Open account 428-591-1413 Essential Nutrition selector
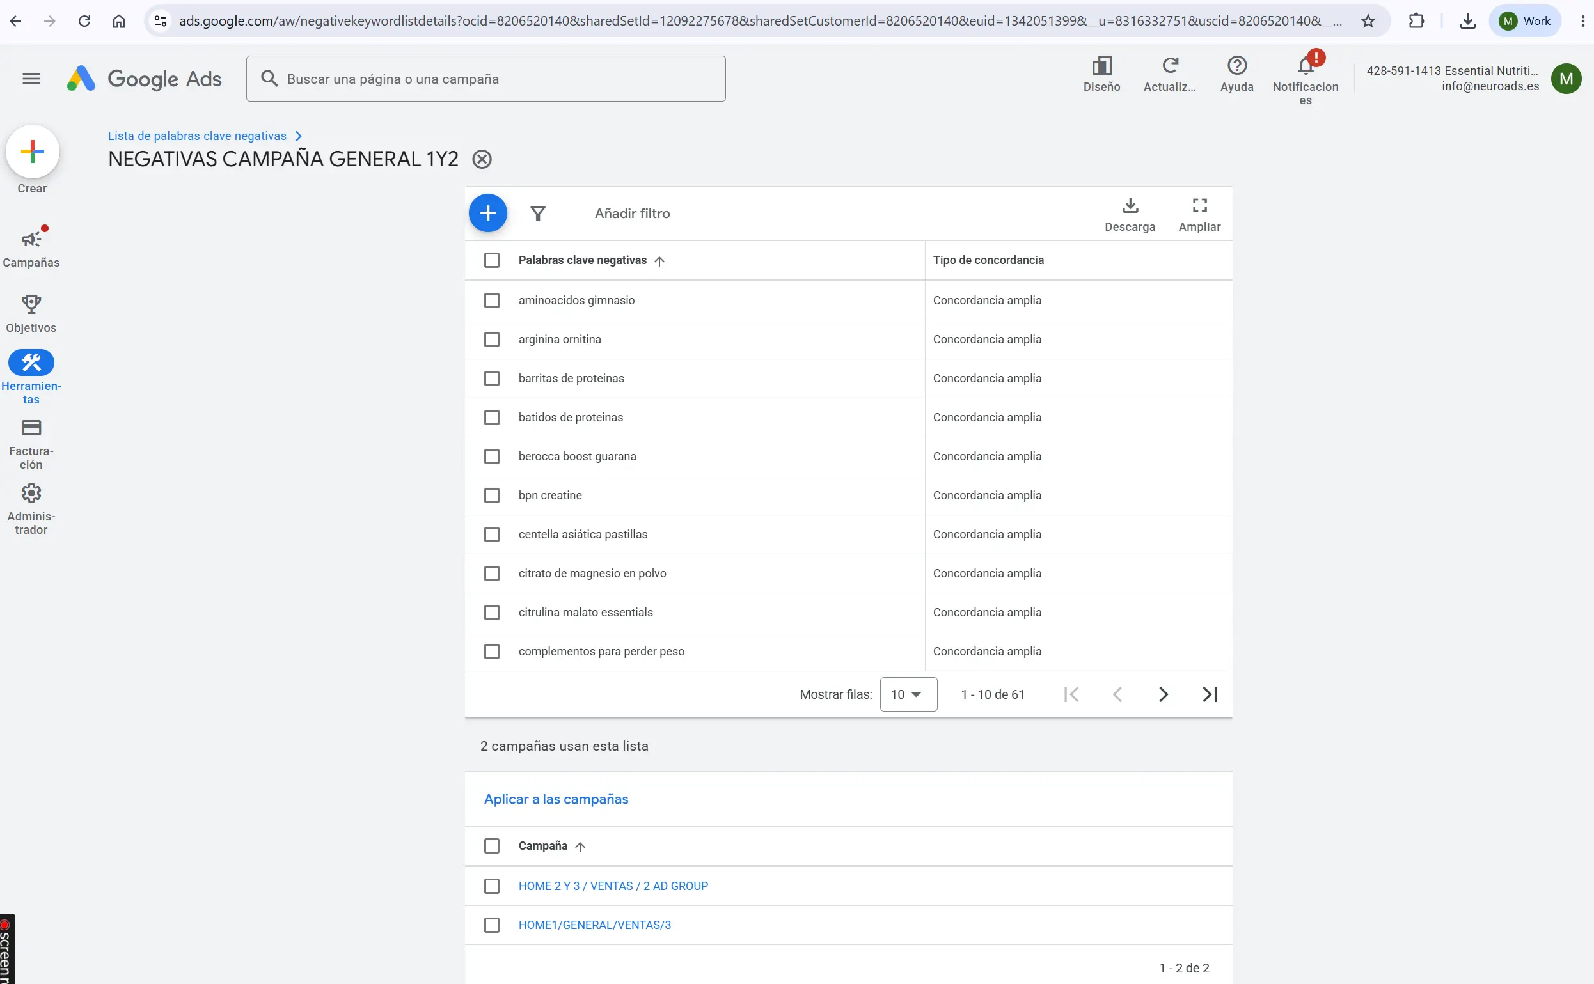The width and height of the screenshot is (1594, 984). click(1452, 78)
